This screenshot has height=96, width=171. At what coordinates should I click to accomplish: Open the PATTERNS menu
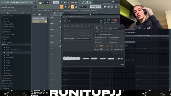[13, 2]
